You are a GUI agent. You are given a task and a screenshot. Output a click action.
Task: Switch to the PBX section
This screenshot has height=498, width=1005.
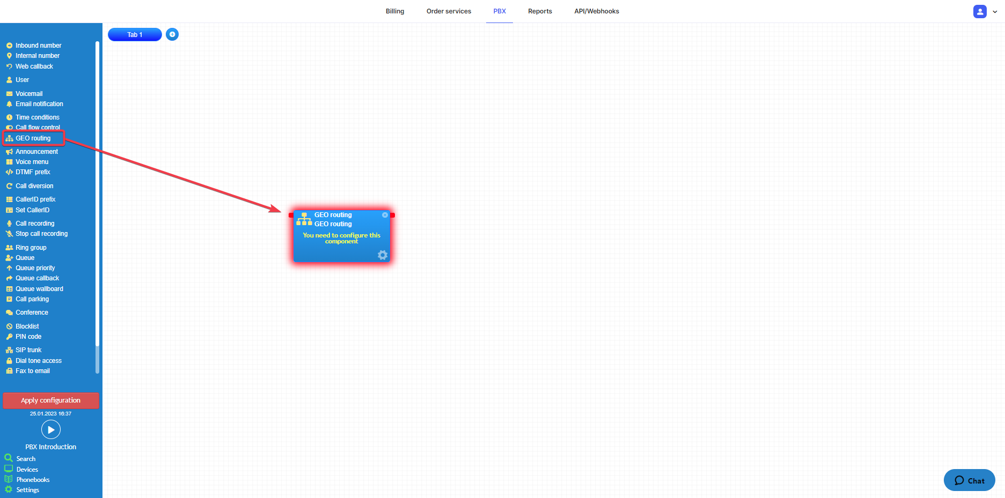click(500, 11)
